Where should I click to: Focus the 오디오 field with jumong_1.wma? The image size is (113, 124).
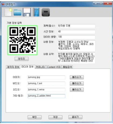[x=46, y=90]
